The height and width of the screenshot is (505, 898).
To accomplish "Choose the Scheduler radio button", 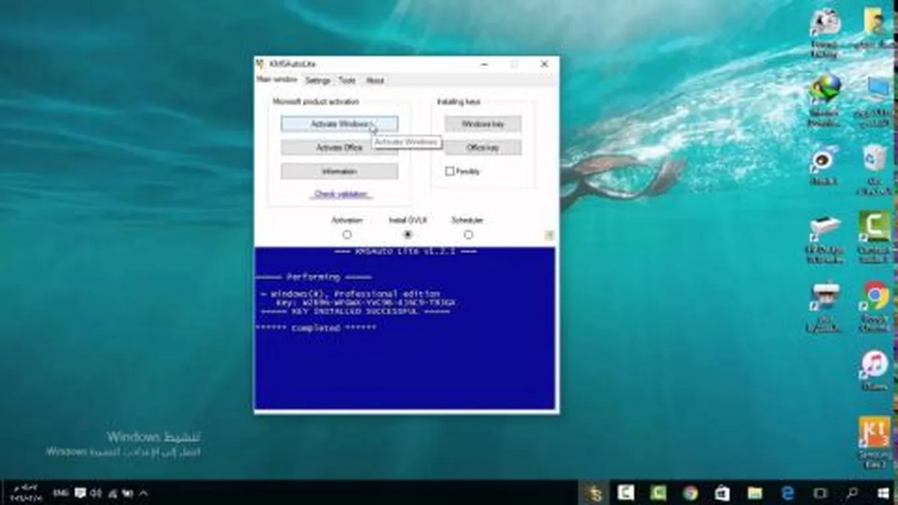I will [468, 234].
